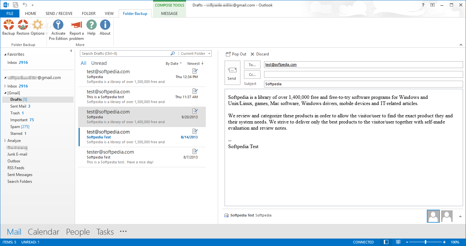Click the Cc... button

[x=252, y=75]
